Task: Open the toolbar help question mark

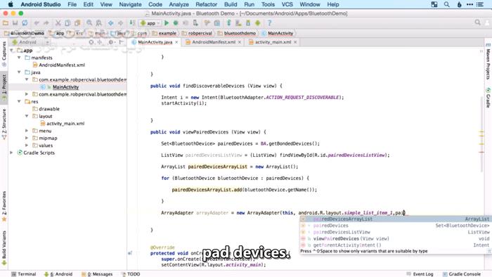Action: (269, 23)
